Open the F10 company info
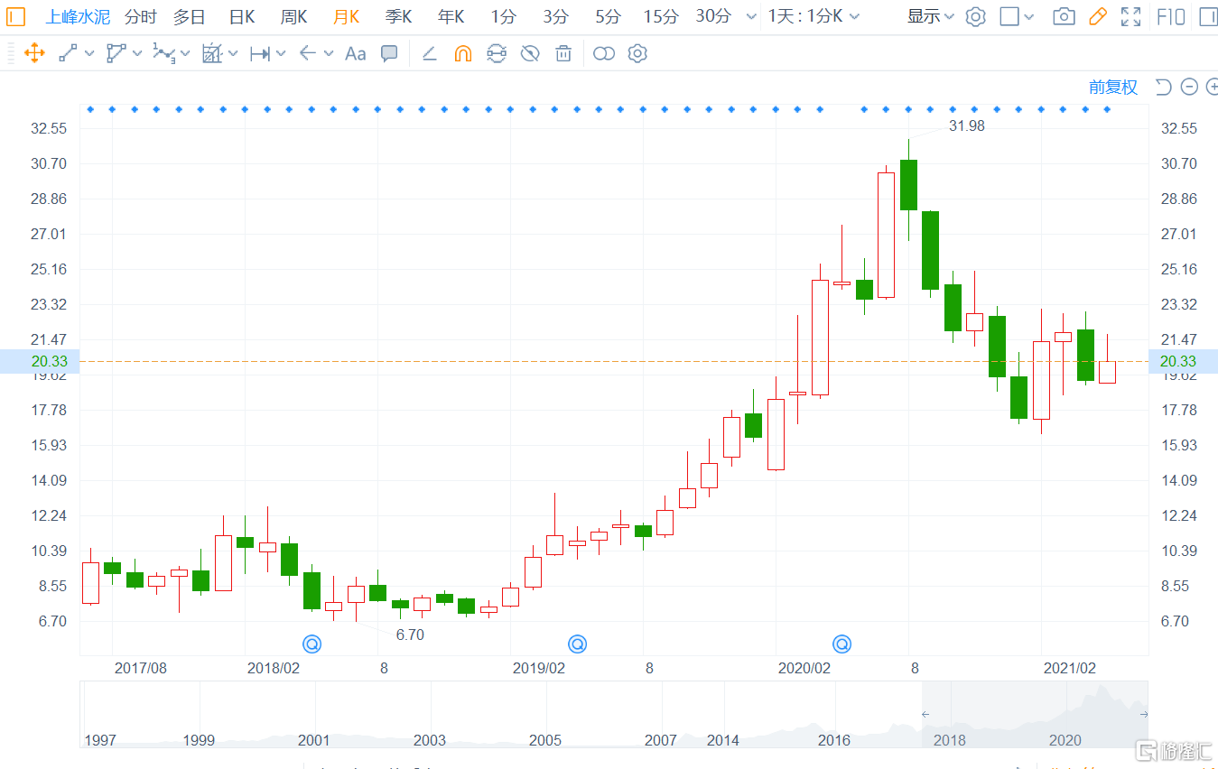The image size is (1218, 769). 1170,16
